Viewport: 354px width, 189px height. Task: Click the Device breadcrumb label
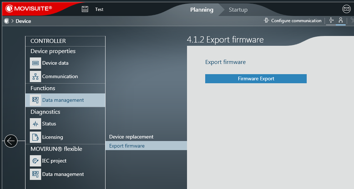pyautogui.click(x=23, y=21)
